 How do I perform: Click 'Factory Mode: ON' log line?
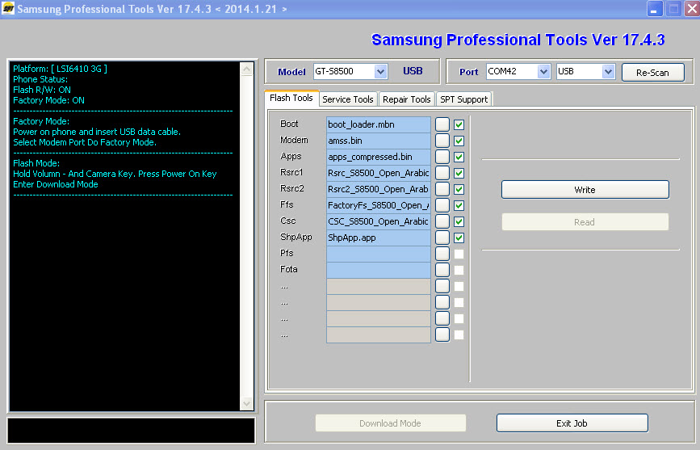pos(48,100)
